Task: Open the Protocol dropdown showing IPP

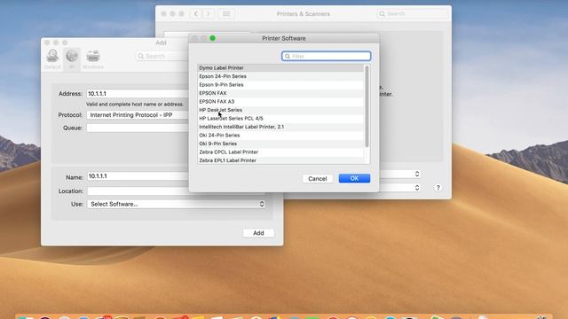Action: pos(138,115)
